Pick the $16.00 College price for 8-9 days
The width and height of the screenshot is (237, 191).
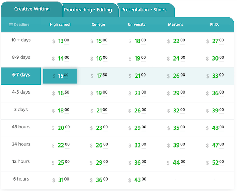click(x=99, y=58)
